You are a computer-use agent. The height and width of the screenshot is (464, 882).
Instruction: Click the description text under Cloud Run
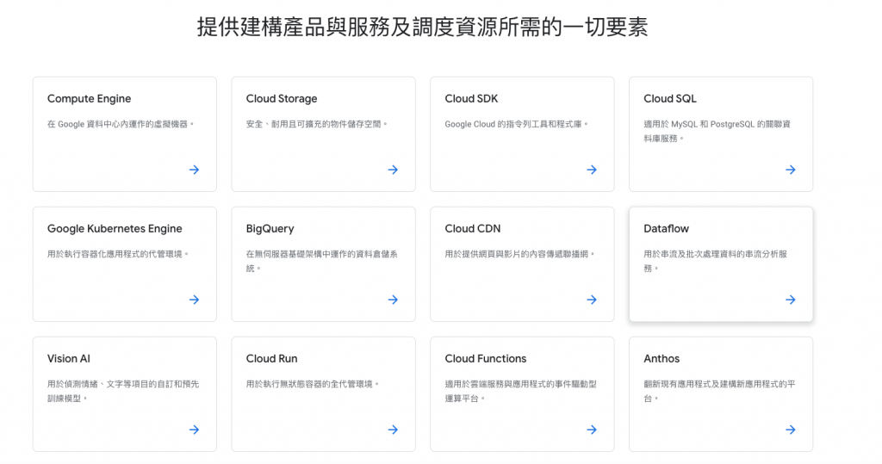[x=313, y=384]
